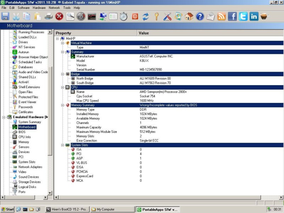Click the Cut scissors toolbar icon

coord(16,16)
